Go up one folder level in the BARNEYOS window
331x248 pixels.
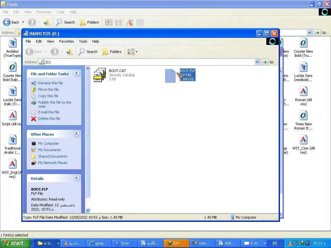pyautogui.click(x=69, y=52)
